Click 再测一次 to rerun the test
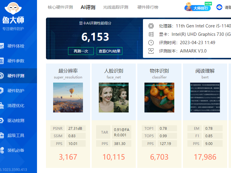 coord(81,51)
